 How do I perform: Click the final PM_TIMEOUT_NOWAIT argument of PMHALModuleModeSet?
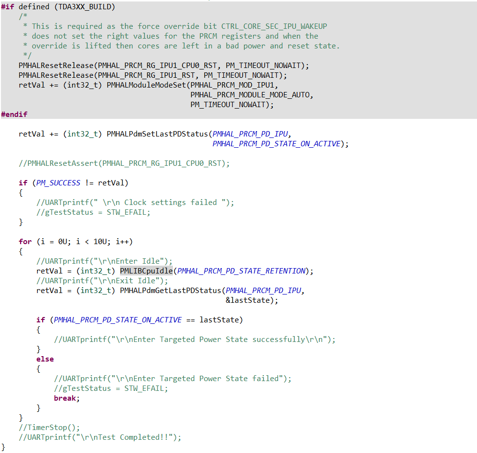coord(228,105)
